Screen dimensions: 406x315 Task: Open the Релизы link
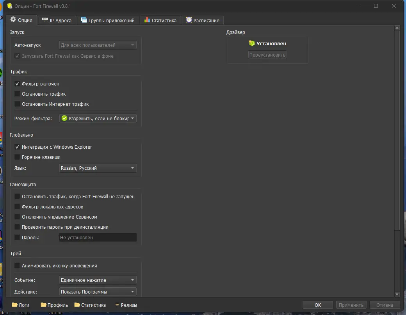(126, 305)
